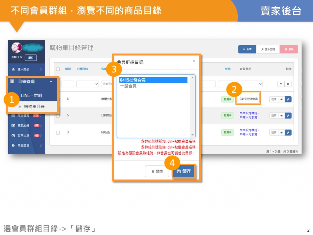Open the 會員群組 filter dropdown

coord(251,84)
